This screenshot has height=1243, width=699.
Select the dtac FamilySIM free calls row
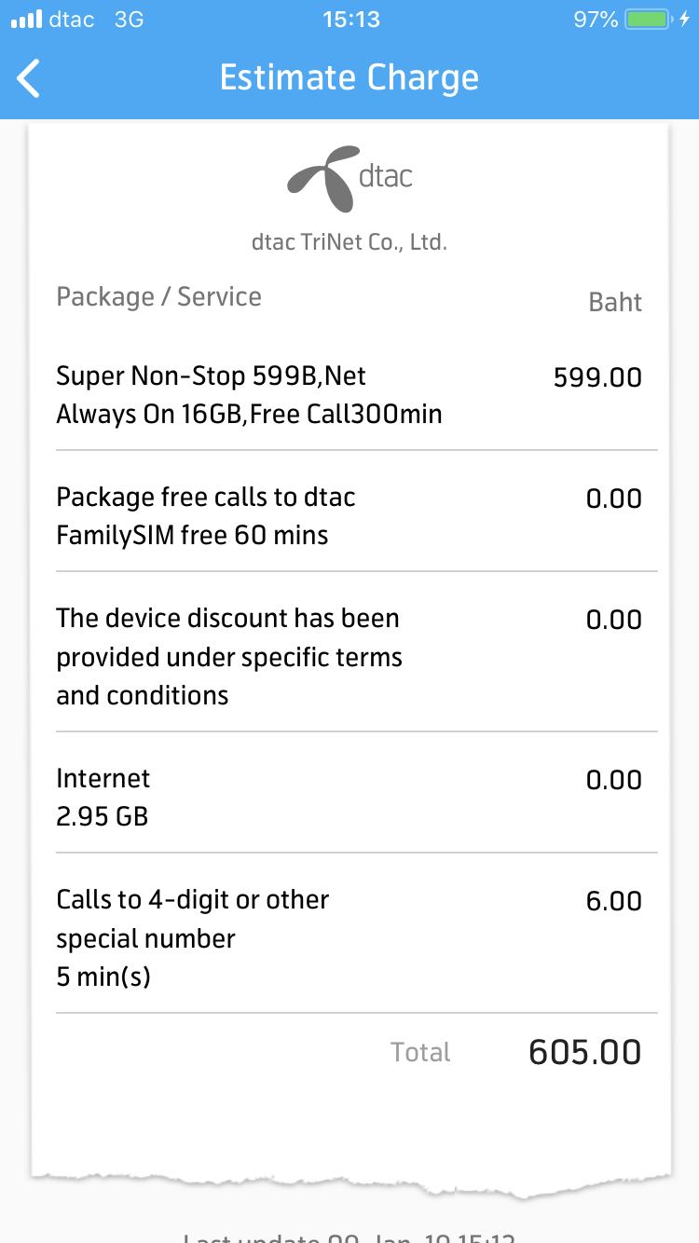coord(206,516)
